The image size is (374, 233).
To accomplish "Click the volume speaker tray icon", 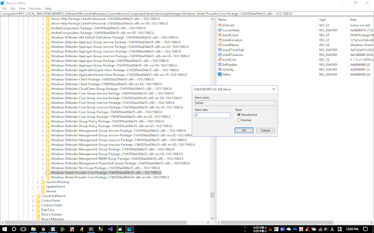I will 326,229.
